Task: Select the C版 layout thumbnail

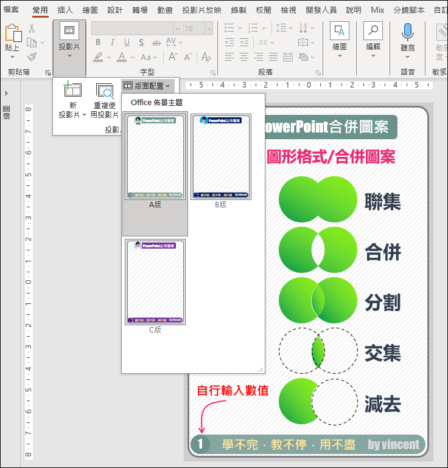Action: pyautogui.click(x=155, y=282)
